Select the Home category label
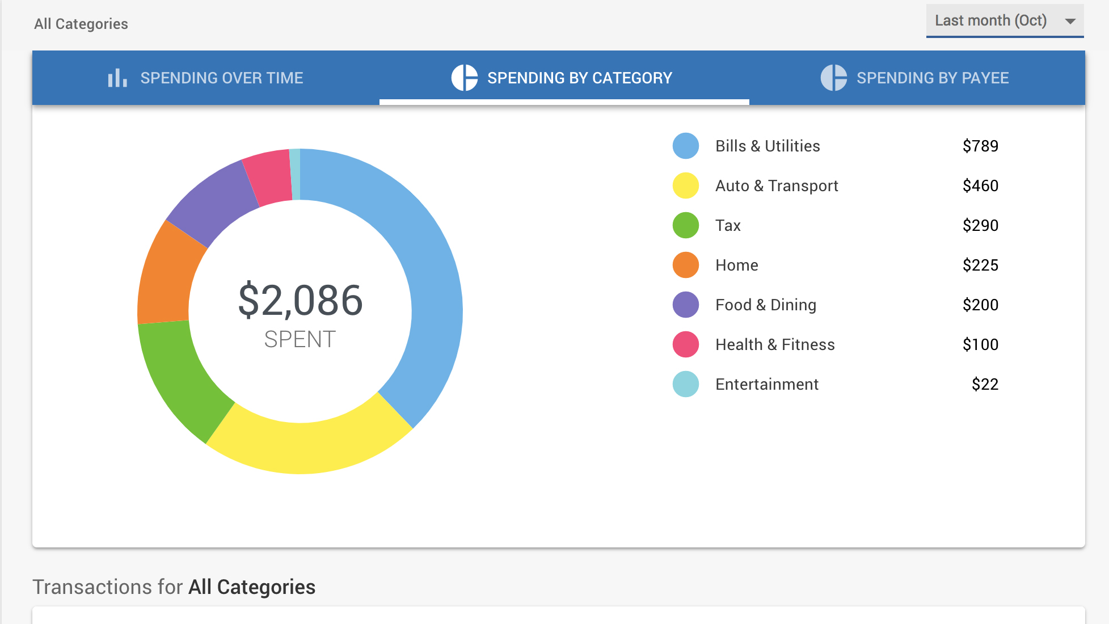Viewport: 1109px width, 624px height. 736,265
